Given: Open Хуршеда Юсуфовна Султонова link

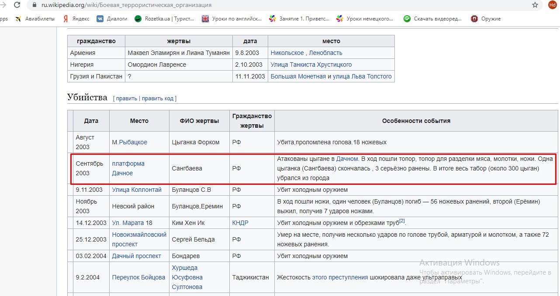Looking at the screenshot, I should [187, 277].
